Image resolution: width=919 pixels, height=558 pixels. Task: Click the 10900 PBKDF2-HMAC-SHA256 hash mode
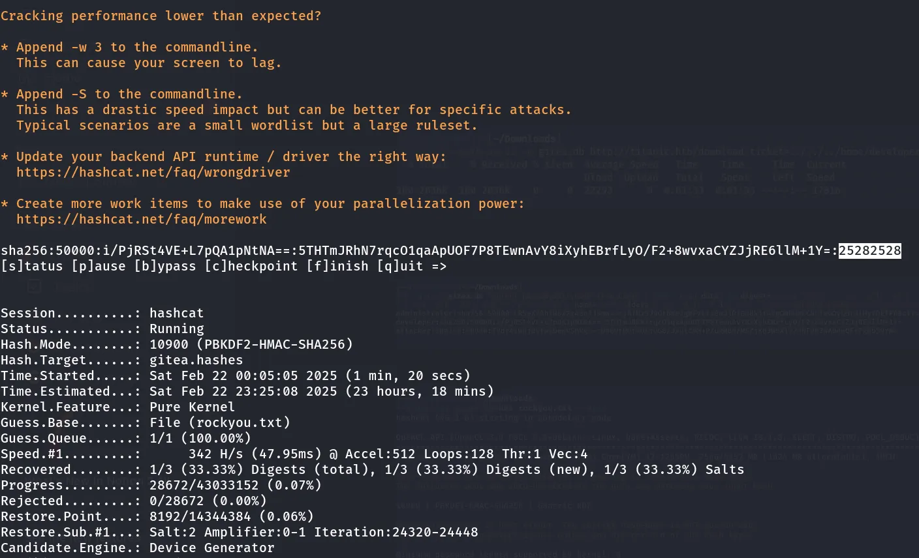click(251, 345)
